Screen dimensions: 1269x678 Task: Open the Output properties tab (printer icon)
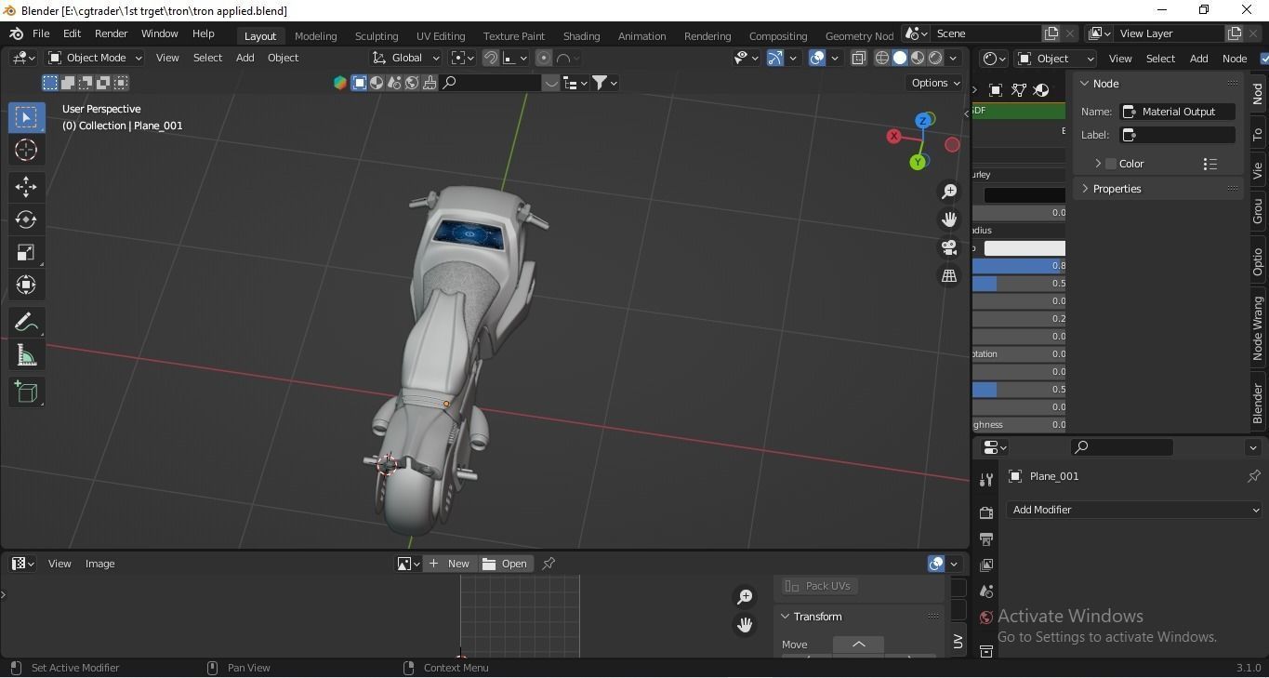pos(986,538)
